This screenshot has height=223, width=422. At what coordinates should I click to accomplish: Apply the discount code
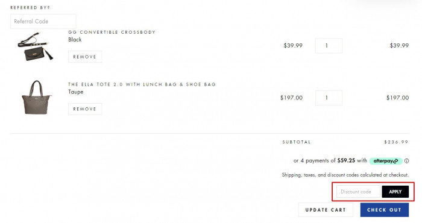point(395,192)
